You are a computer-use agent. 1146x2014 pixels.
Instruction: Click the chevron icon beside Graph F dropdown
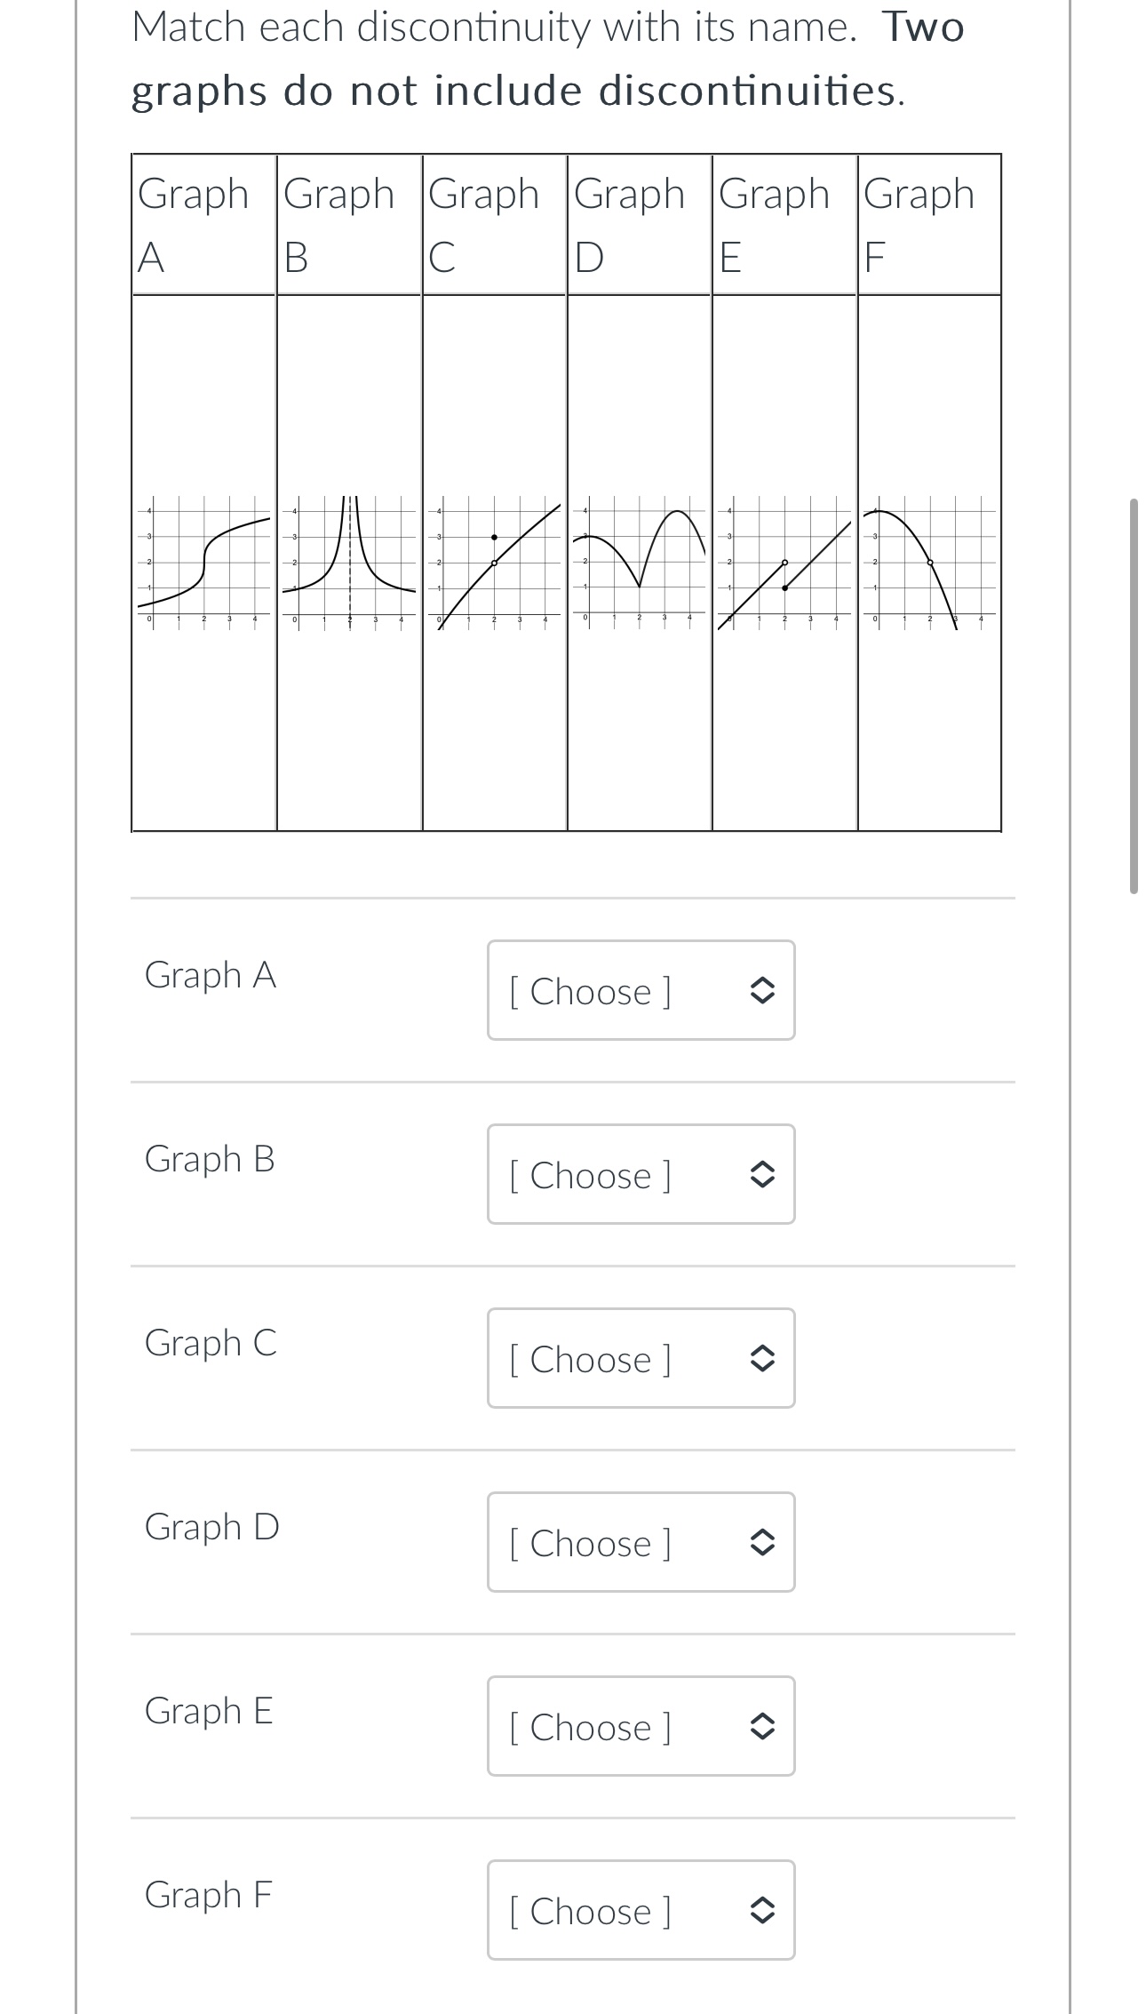click(761, 1910)
